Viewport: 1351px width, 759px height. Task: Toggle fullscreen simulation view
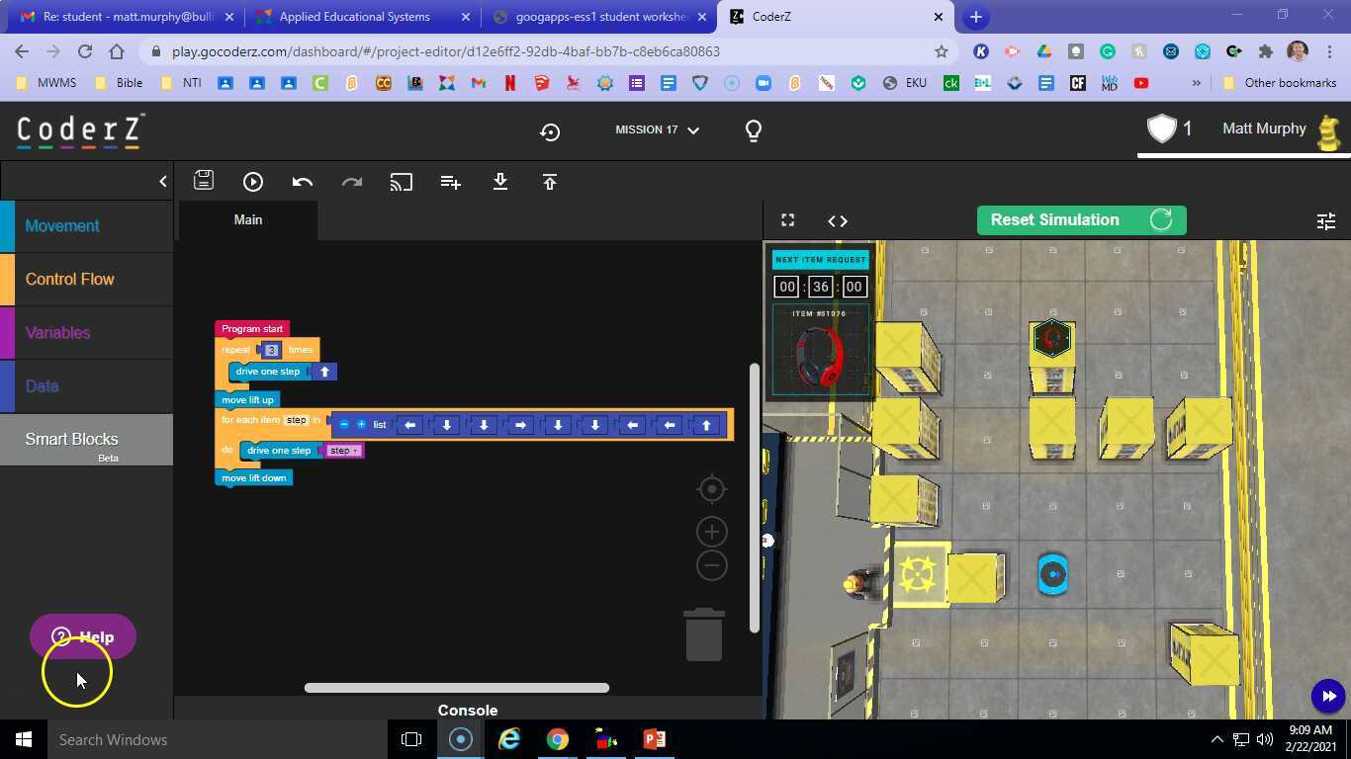pos(787,220)
